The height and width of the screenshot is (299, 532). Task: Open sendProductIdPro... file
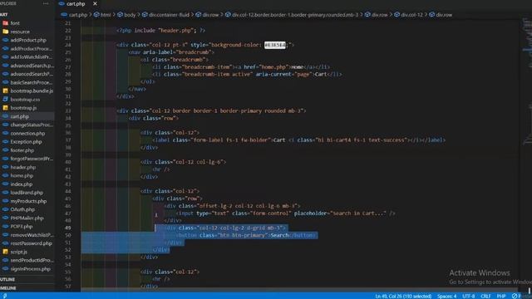(27, 260)
